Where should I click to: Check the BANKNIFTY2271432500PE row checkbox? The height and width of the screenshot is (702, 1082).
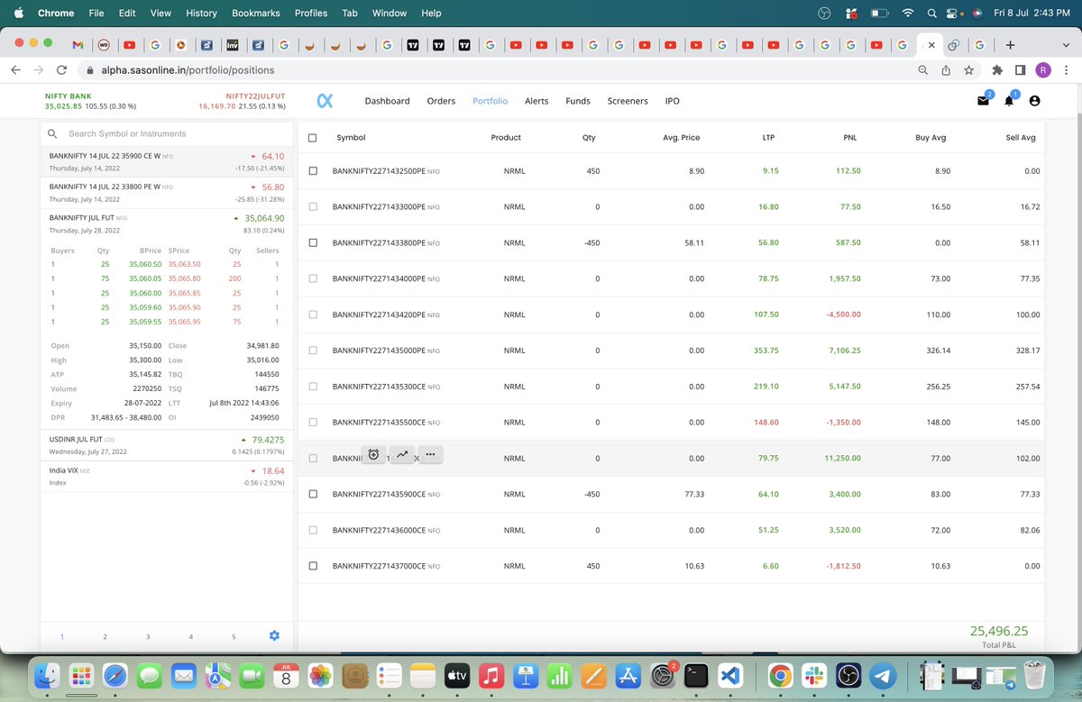313,170
